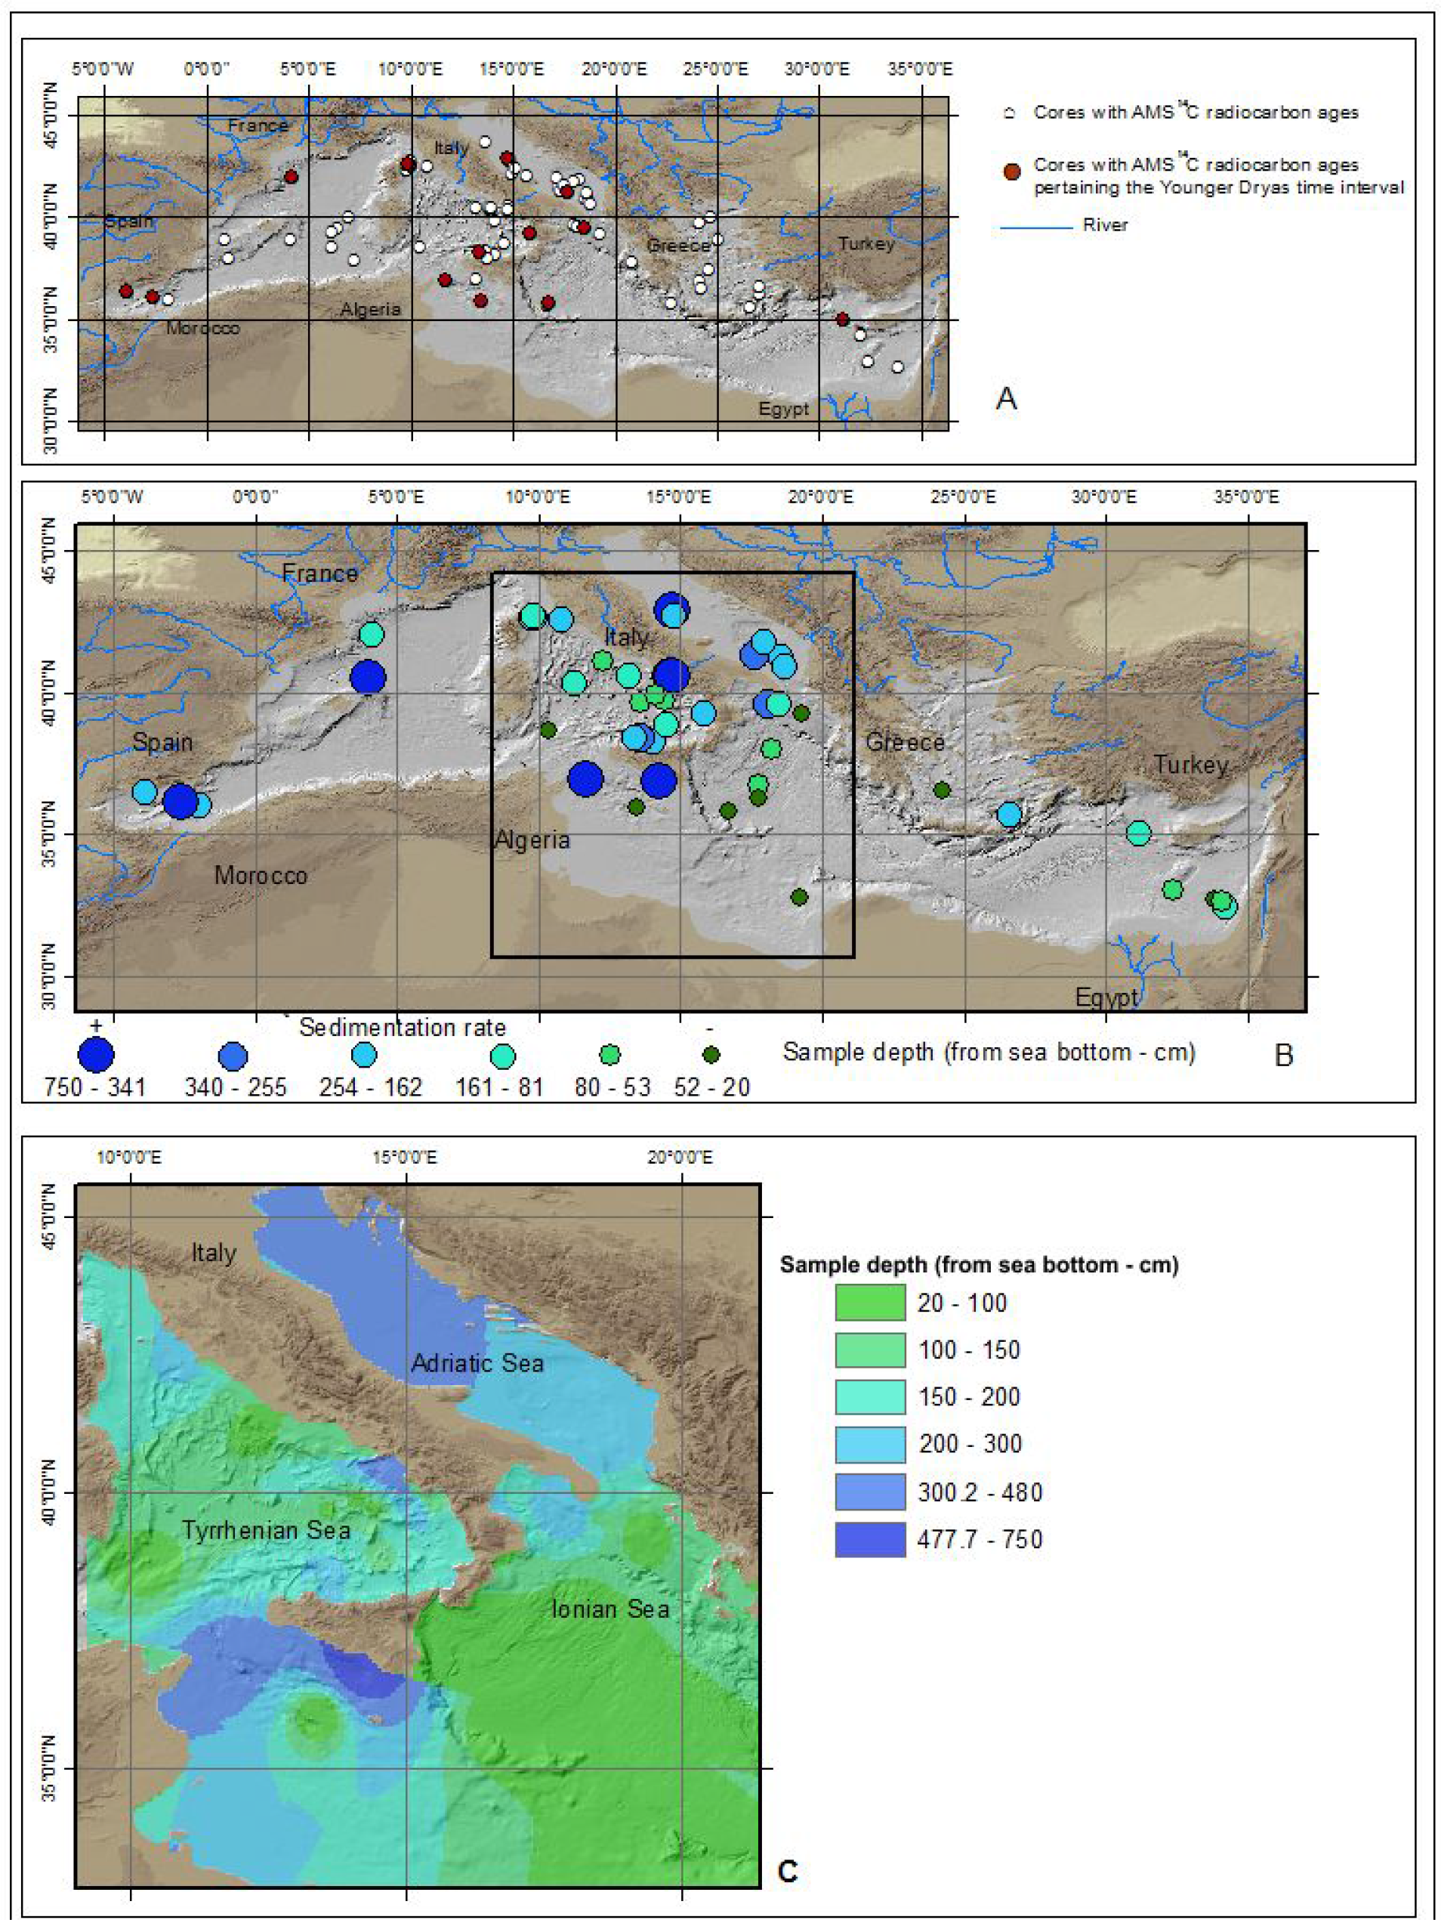Click the Ionian Sea label
Viewport: 1441px width, 1920px height.
[610, 1609]
